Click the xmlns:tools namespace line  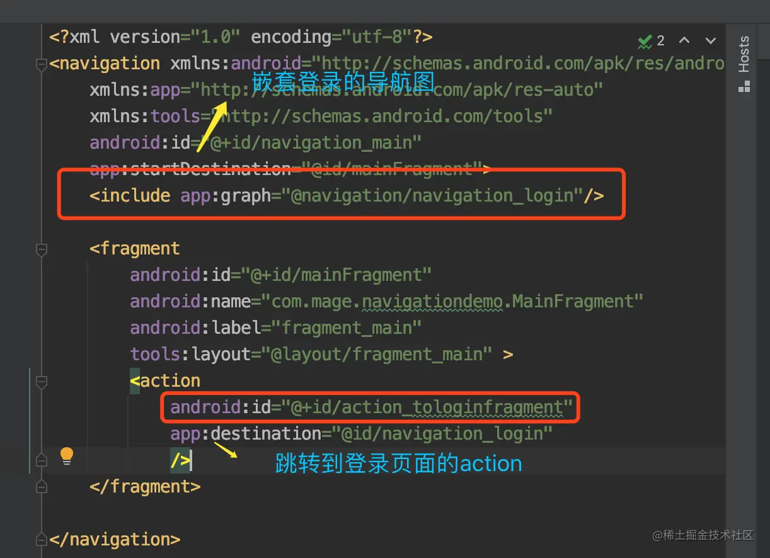coord(321,117)
